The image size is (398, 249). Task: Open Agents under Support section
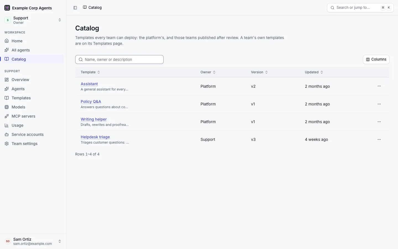click(33, 89)
